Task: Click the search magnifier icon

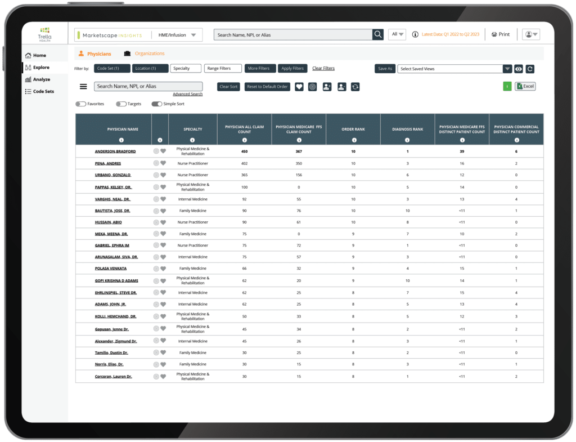Action: coord(377,34)
